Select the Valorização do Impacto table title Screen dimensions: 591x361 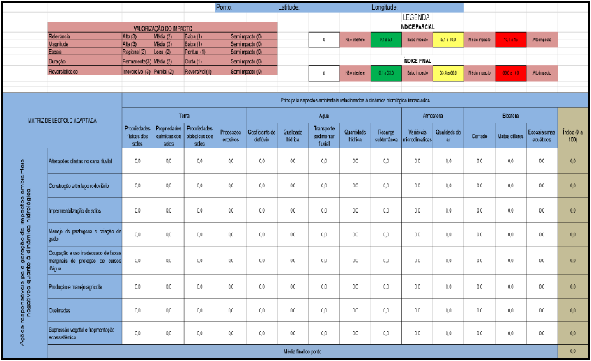162,28
